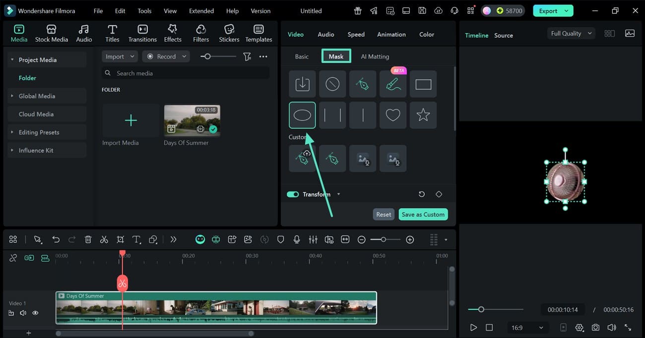Screen dimensions: 645x338
Task: Open the Import dropdown
Action: point(120,56)
